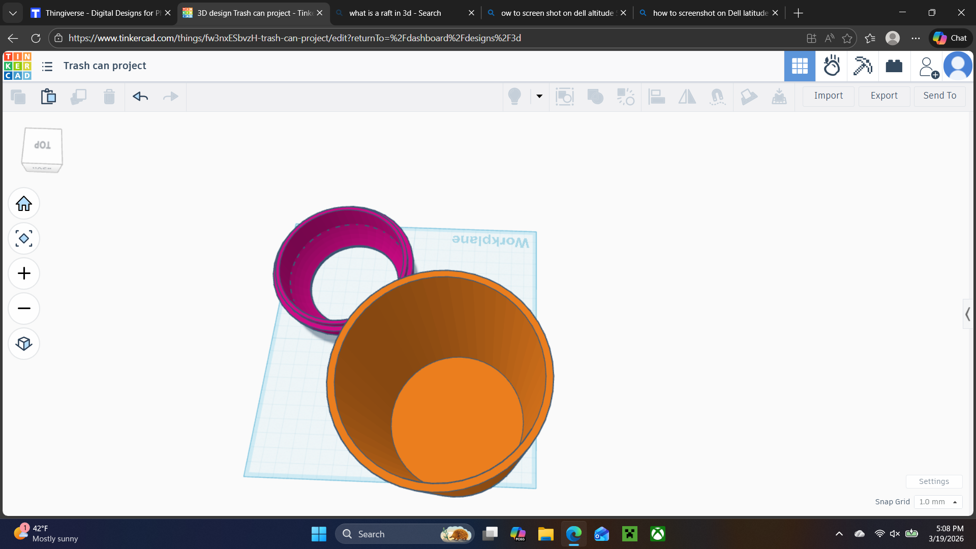Click the Import button
This screenshot has height=549, width=976.
coord(828,96)
